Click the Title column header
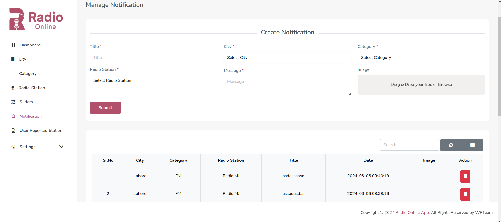Image resolution: width=501 pixels, height=222 pixels. [293, 160]
